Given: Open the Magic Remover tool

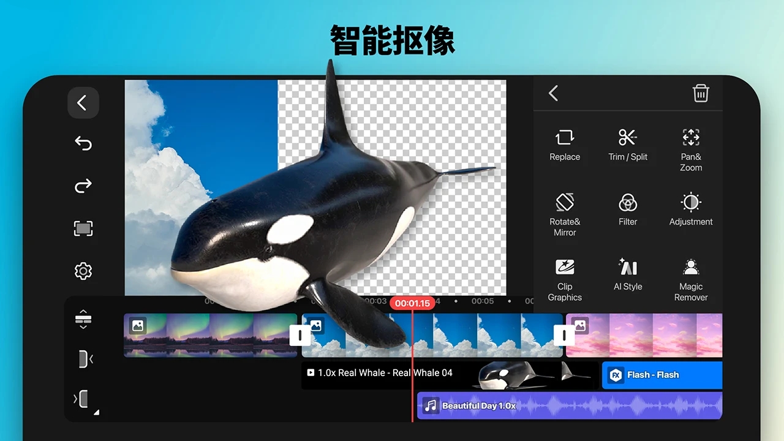Looking at the screenshot, I should [x=691, y=280].
